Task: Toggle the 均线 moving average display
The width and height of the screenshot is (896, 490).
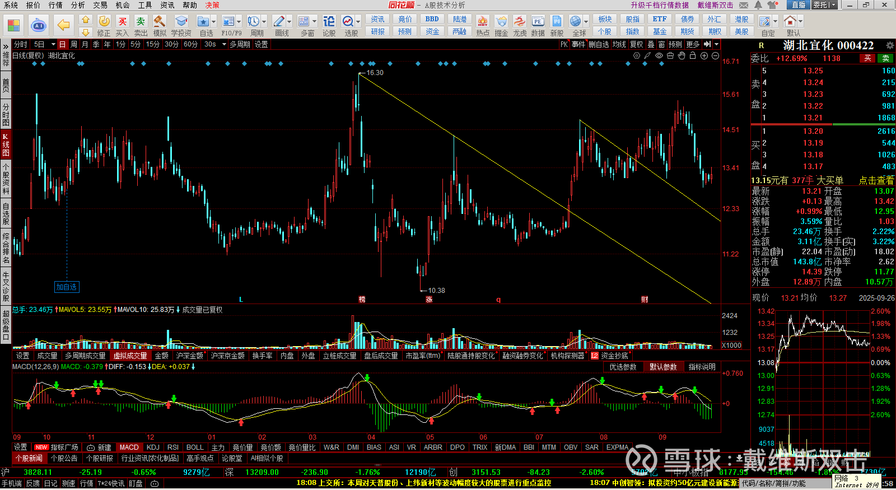Action: point(619,44)
